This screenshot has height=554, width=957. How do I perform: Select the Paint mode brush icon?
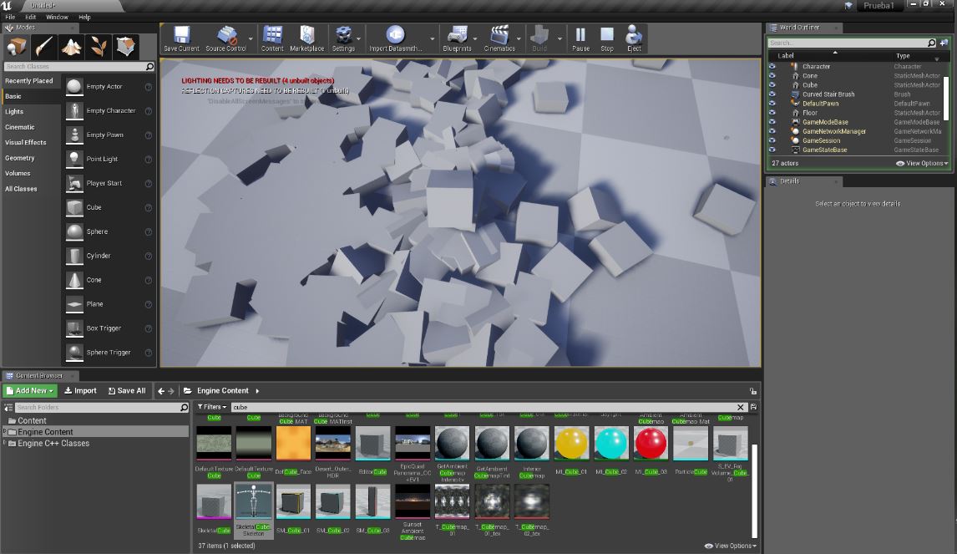point(44,47)
